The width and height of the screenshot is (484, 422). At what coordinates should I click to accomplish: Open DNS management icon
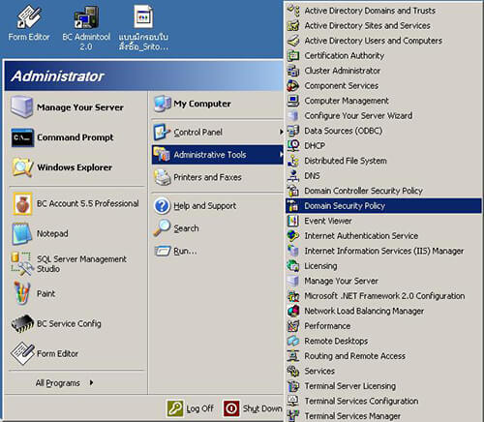293,175
